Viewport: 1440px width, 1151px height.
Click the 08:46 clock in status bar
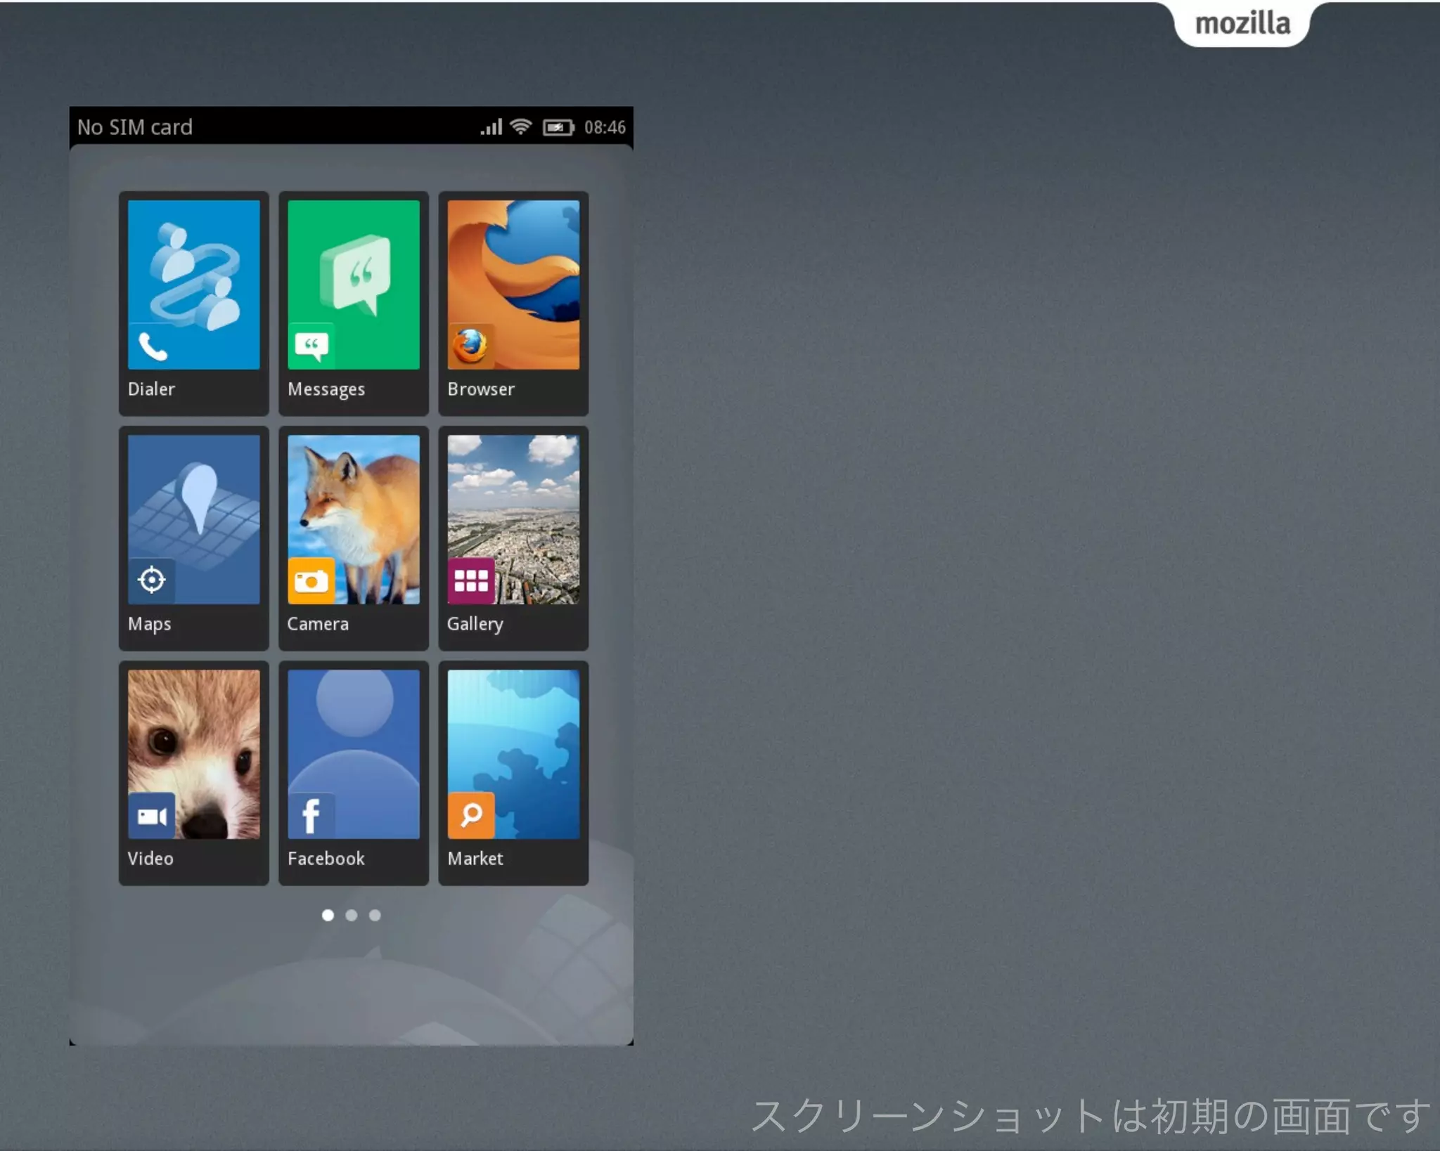pos(605,127)
